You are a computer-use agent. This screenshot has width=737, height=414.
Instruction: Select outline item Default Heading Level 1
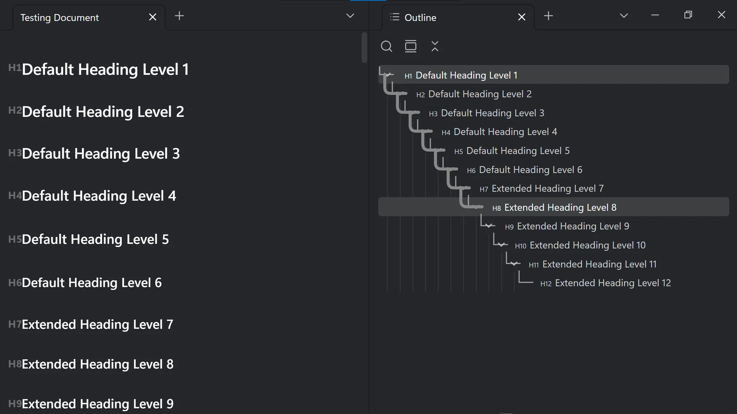[x=553, y=75]
